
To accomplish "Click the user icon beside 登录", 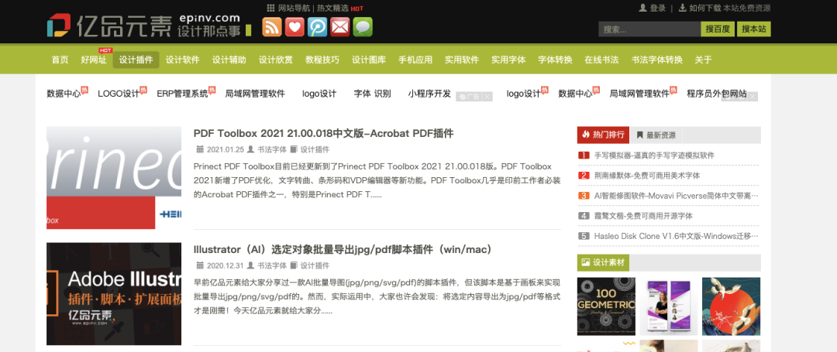I will [x=643, y=8].
